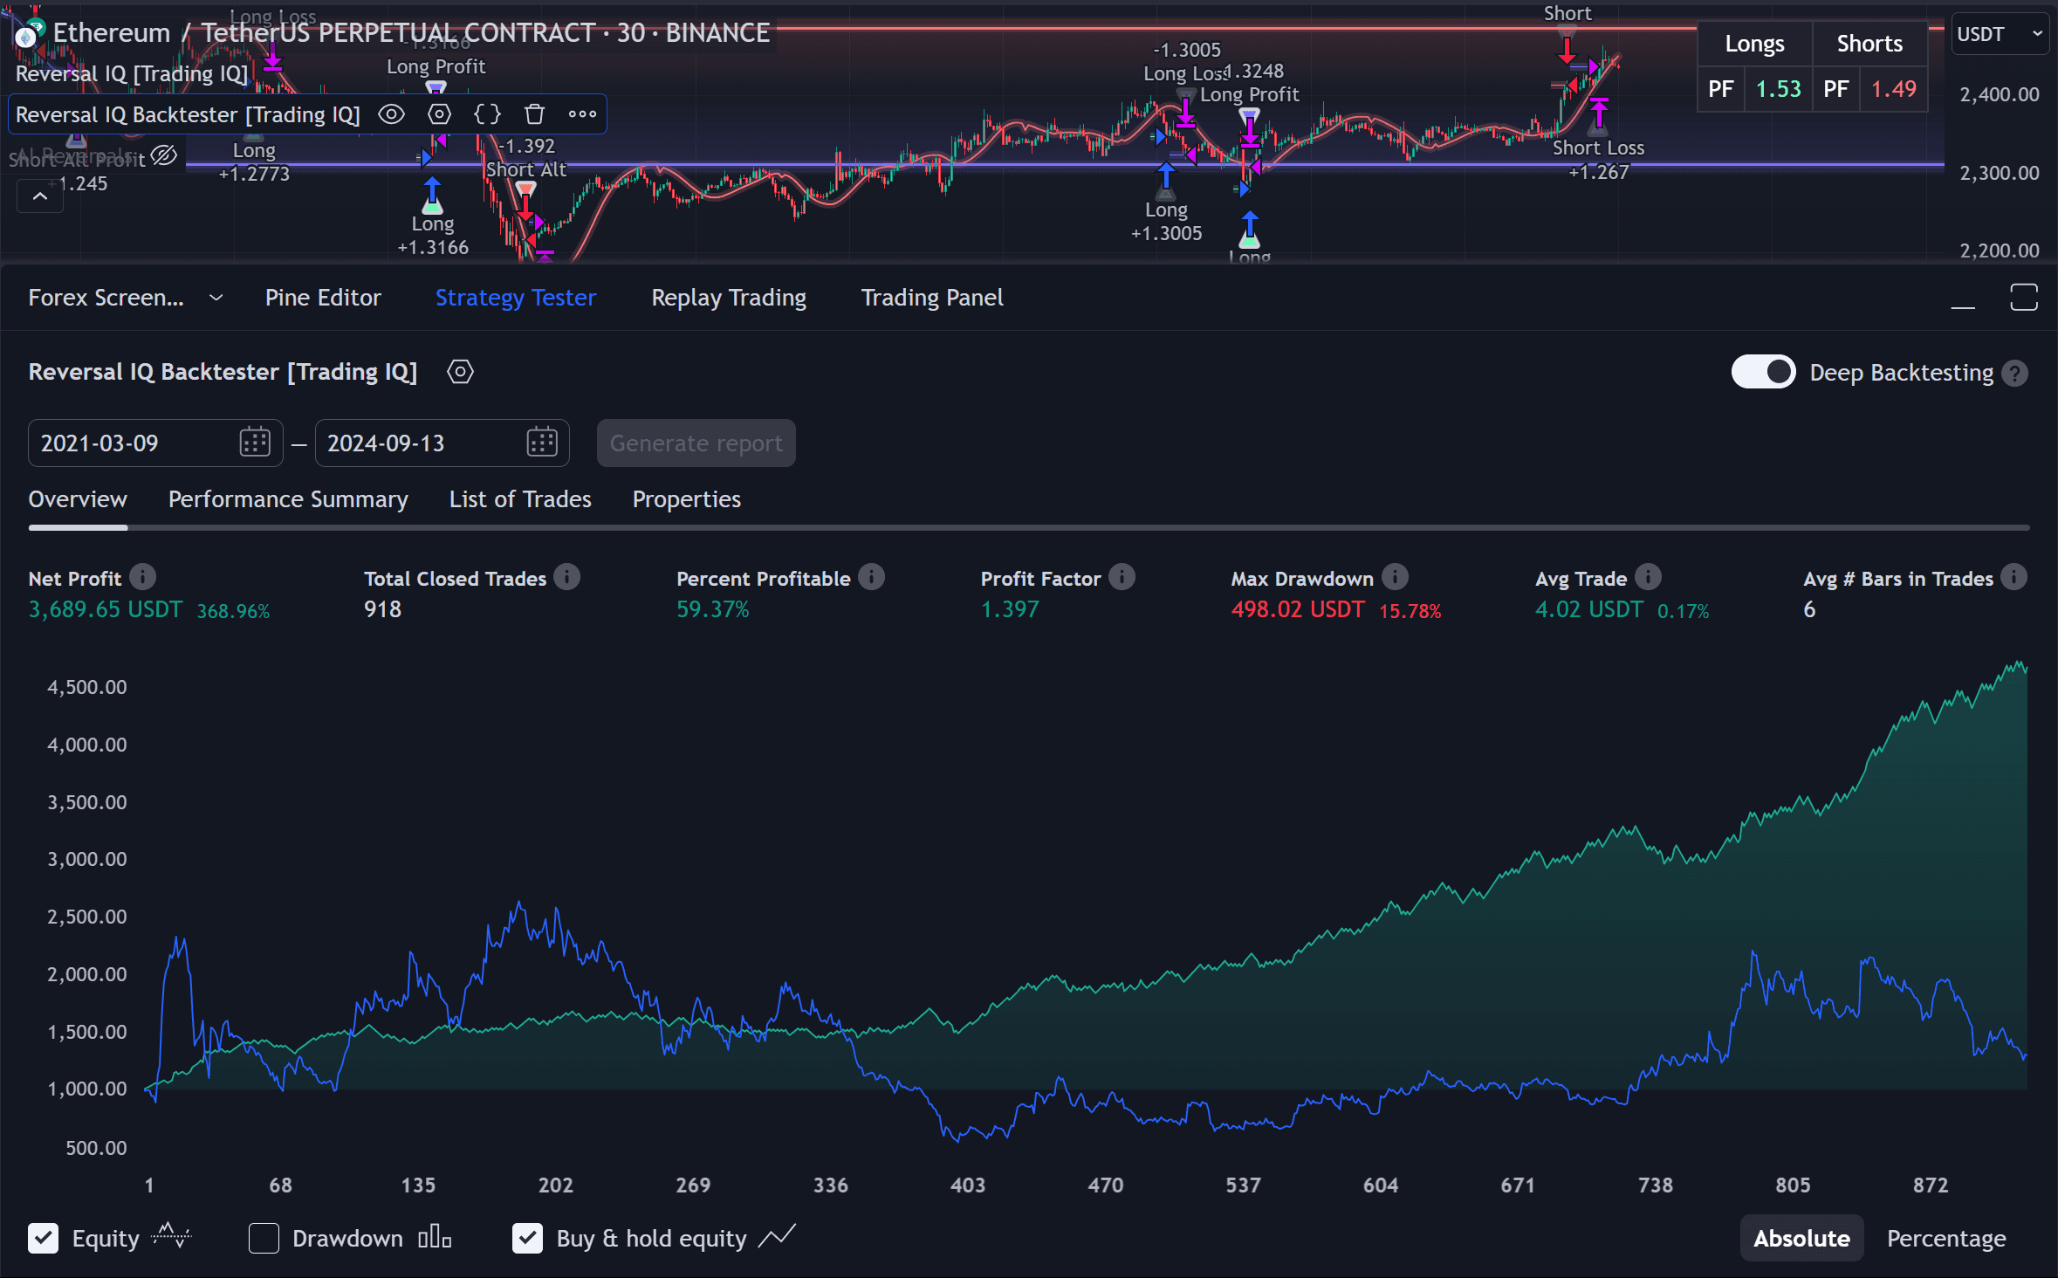Click the Reversal IQ [Trading IQ] indicator legend
Viewport: 2058px width, 1278px height.
[132, 73]
